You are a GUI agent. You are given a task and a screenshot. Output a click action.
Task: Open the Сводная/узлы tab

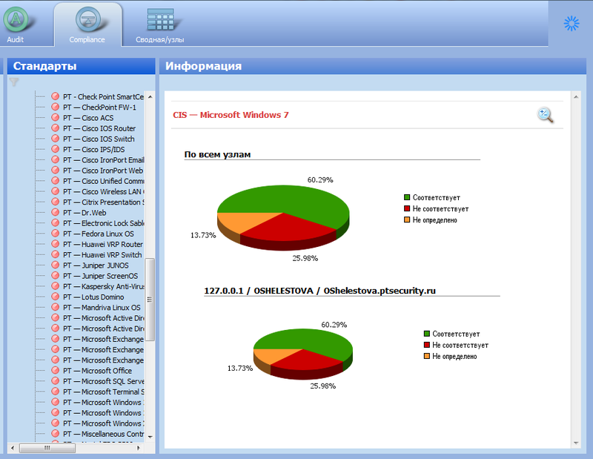click(160, 24)
